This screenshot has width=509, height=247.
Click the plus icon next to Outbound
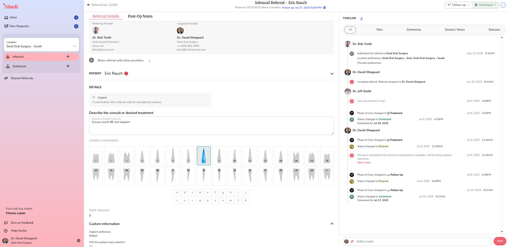coord(68,66)
